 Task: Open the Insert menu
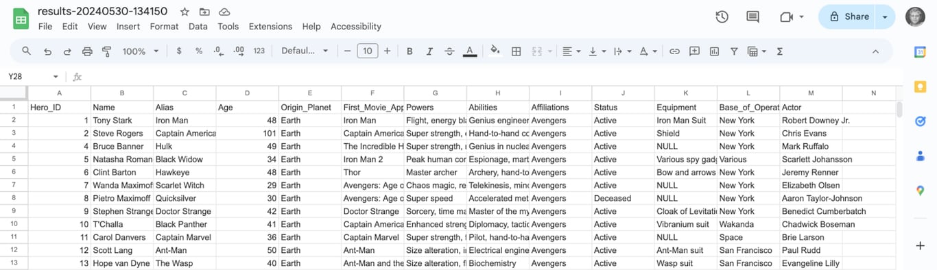click(128, 26)
